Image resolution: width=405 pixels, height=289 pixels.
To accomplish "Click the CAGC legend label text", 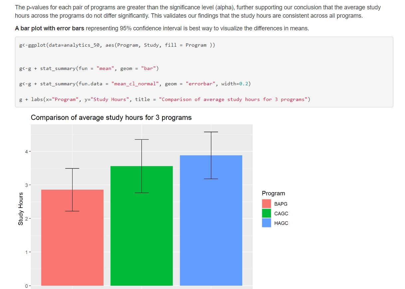I will point(281,214).
